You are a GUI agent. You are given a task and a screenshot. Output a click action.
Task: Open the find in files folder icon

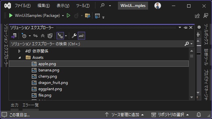(x=87, y=16)
